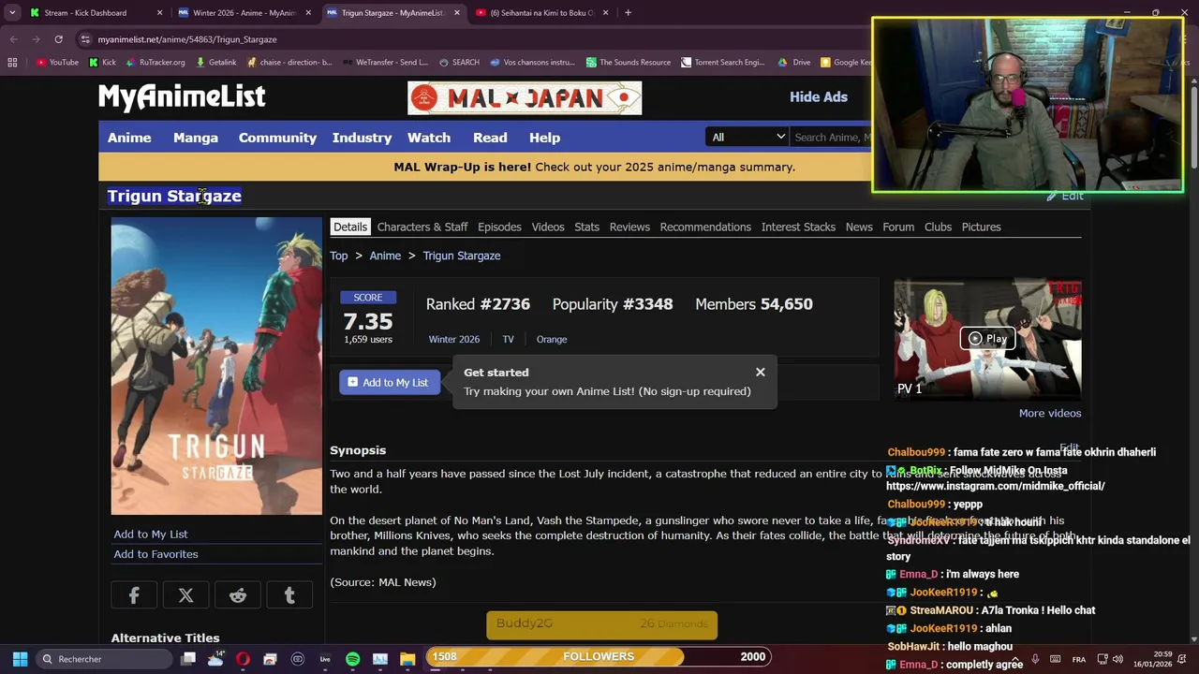
Task: Open the Kick bookmark
Action: pyautogui.click(x=102, y=63)
